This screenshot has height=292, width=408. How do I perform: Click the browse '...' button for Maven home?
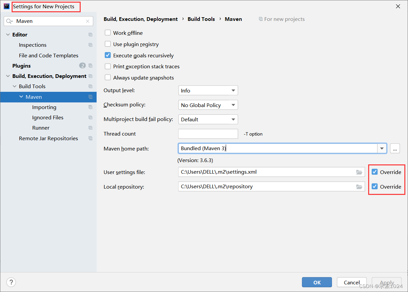coord(395,148)
